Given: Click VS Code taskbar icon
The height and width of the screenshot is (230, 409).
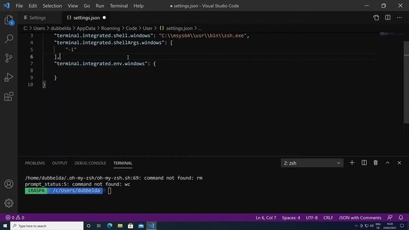Looking at the screenshot, I should [x=151, y=226].
